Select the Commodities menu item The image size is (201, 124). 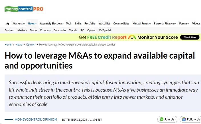click(121, 24)
